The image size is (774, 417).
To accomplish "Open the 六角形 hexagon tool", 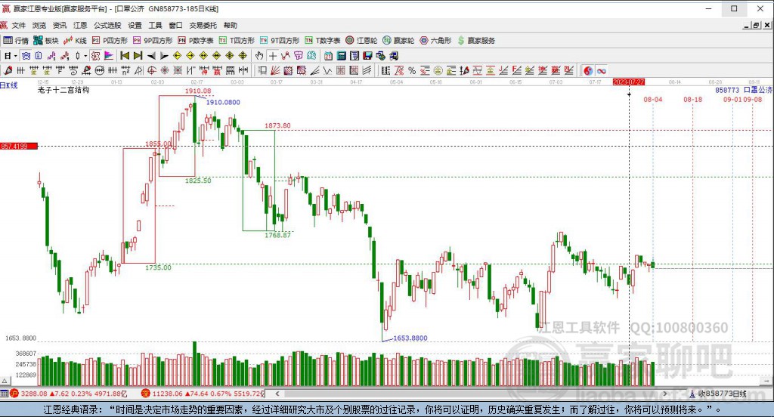I will point(435,41).
